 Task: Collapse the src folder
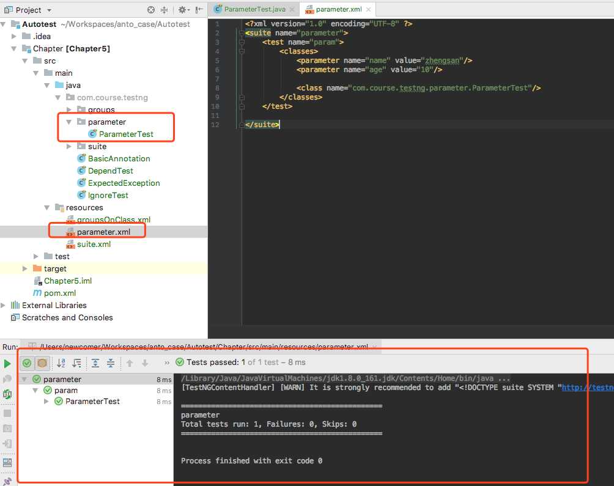[x=25, y=61]
